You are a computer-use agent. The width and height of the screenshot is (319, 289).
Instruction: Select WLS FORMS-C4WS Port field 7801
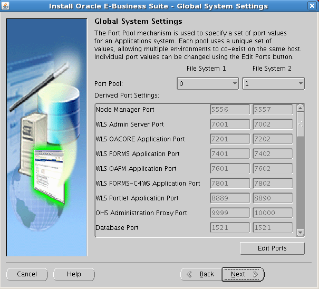(230, 183)
